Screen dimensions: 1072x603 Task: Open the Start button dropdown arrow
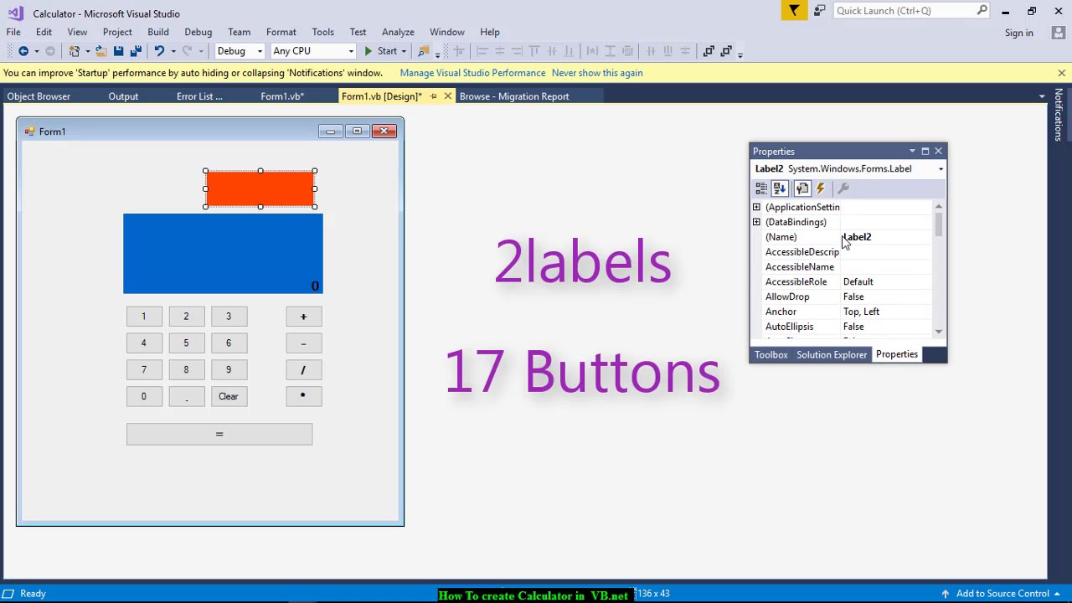pyautogui.click(x=404, y=51)
